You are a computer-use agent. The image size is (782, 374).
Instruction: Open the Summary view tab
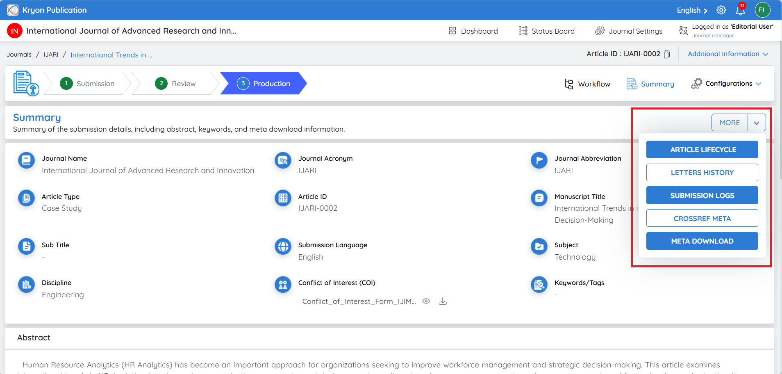tap(650, 84)
